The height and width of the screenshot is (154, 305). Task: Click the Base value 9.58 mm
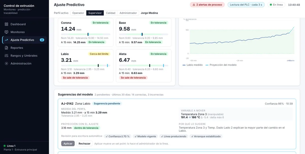[127, 29]
